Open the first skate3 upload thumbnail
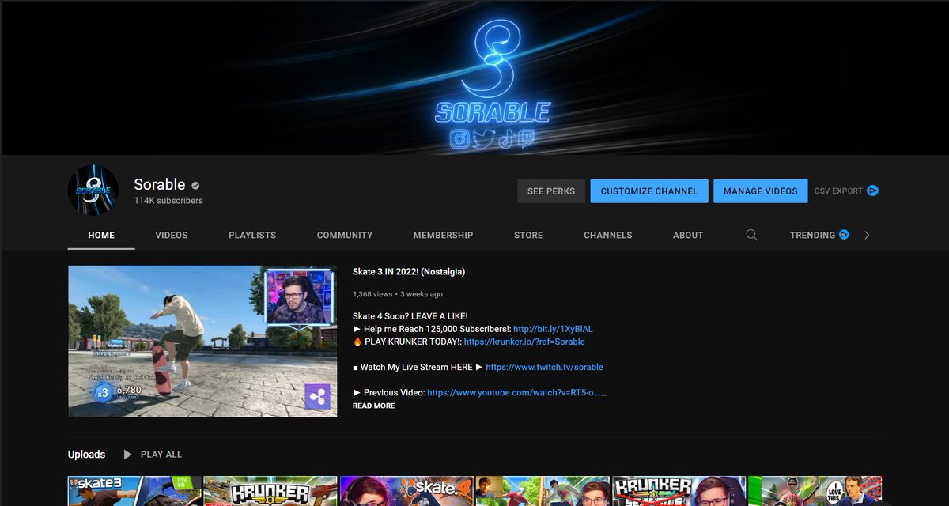The height and width of the screenshot is (506, 949). (134, 491)
